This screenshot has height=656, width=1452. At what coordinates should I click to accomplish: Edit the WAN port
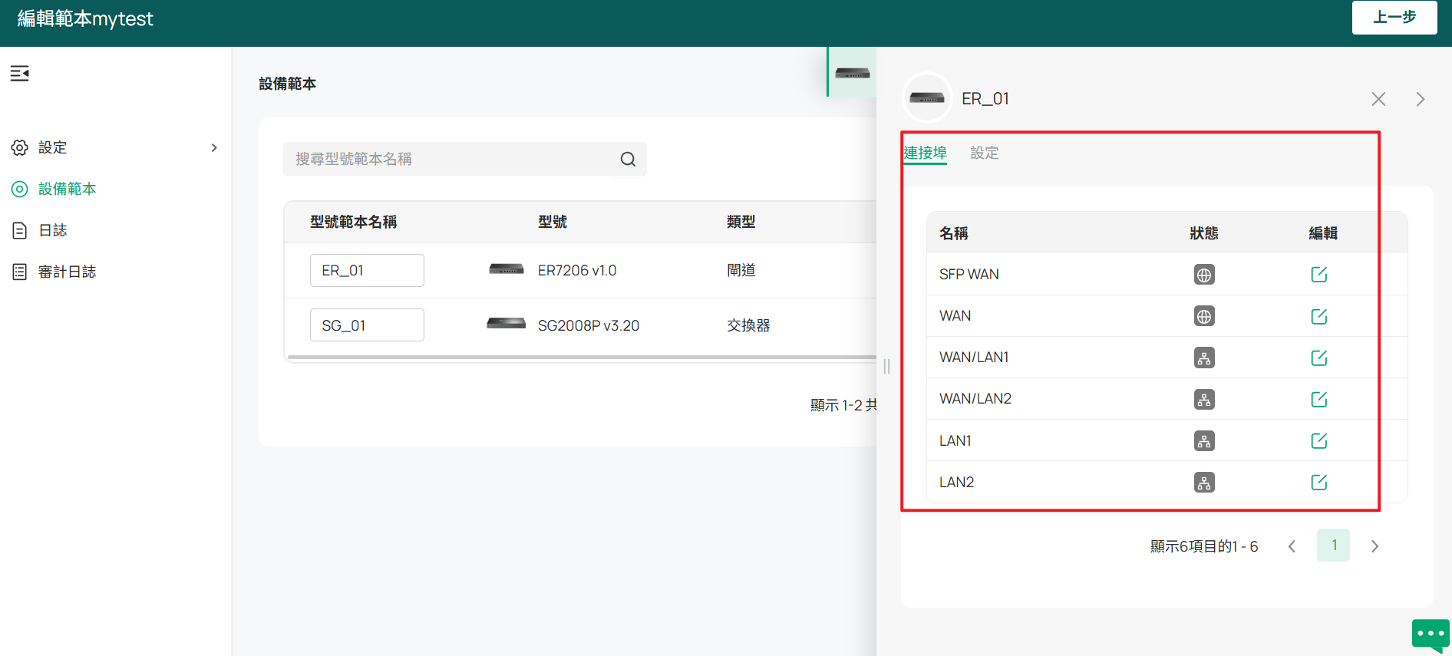pos(1319,316)
